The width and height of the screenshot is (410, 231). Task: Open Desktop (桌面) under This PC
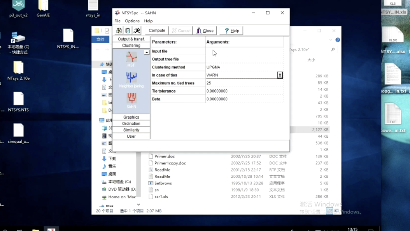(x=112, y=174)
